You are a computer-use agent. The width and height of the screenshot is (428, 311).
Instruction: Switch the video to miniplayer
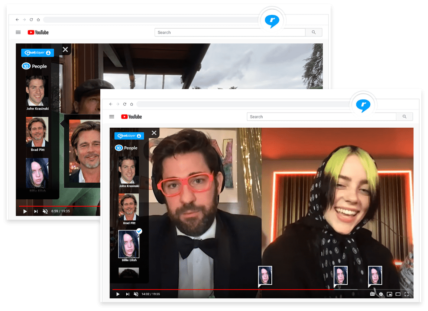(x=389, y=294)
